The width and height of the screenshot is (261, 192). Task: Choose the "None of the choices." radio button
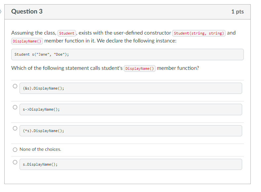pyautogui.click(x=15, y=150)
